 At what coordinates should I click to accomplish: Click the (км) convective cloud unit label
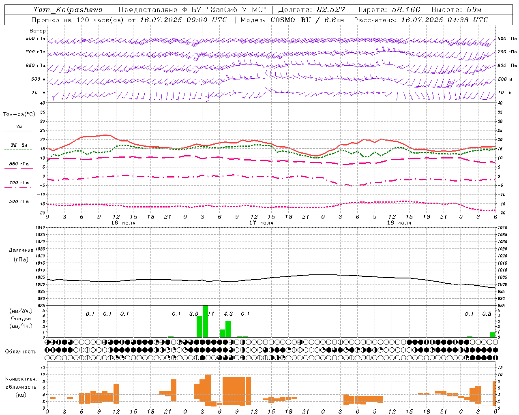(21, 395)
